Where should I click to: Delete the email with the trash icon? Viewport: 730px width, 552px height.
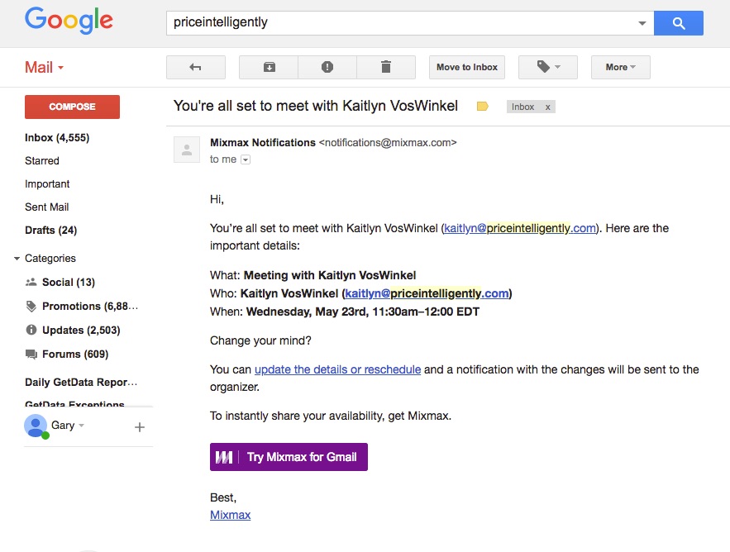pos(385,67)
